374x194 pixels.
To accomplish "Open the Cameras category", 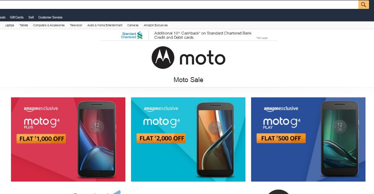I will pyautogui.click(x=133, y=25).
